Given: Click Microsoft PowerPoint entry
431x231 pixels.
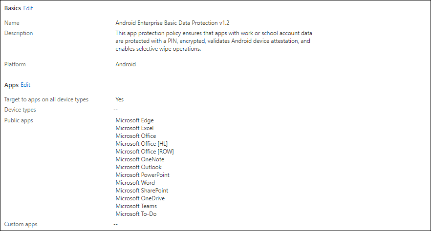Looking at the screenshot, I should 142,175.
